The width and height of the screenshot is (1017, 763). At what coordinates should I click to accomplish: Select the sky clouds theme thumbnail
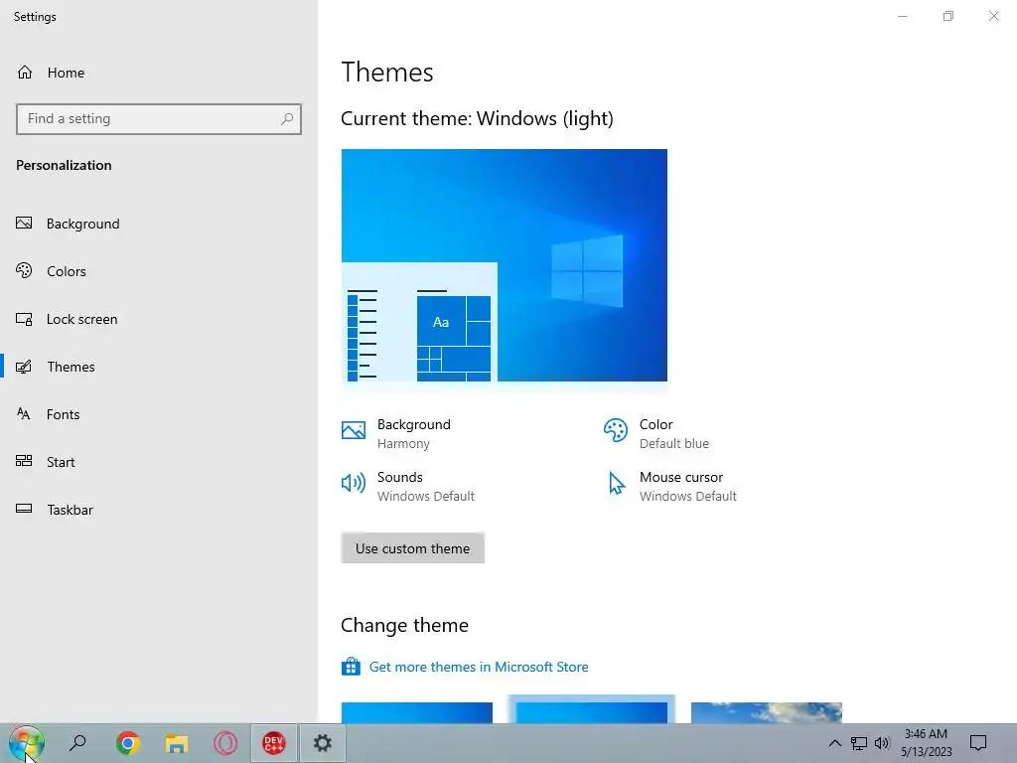[767, 712]
